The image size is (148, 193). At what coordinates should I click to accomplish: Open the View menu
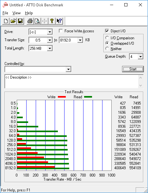[16, 13]
